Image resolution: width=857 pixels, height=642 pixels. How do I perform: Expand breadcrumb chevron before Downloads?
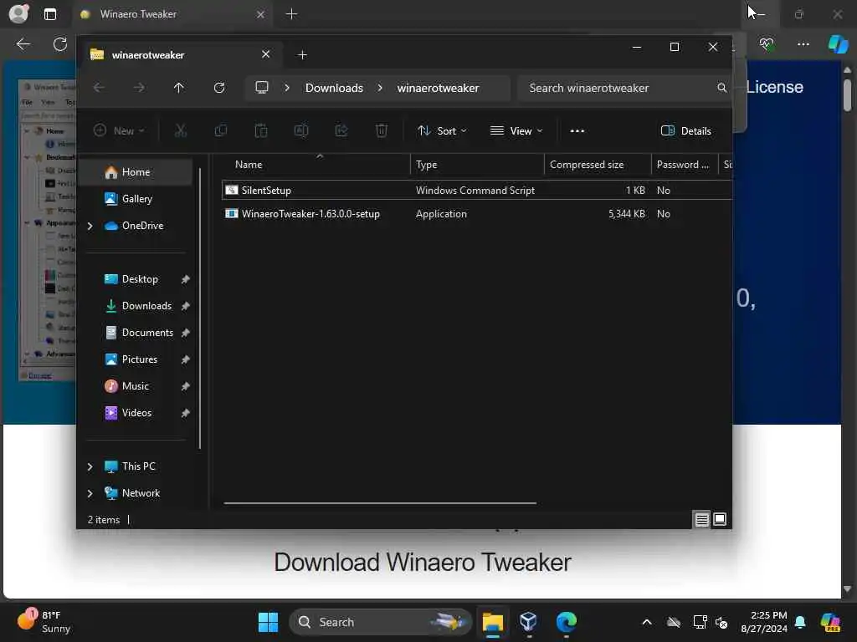pos(287,88)
